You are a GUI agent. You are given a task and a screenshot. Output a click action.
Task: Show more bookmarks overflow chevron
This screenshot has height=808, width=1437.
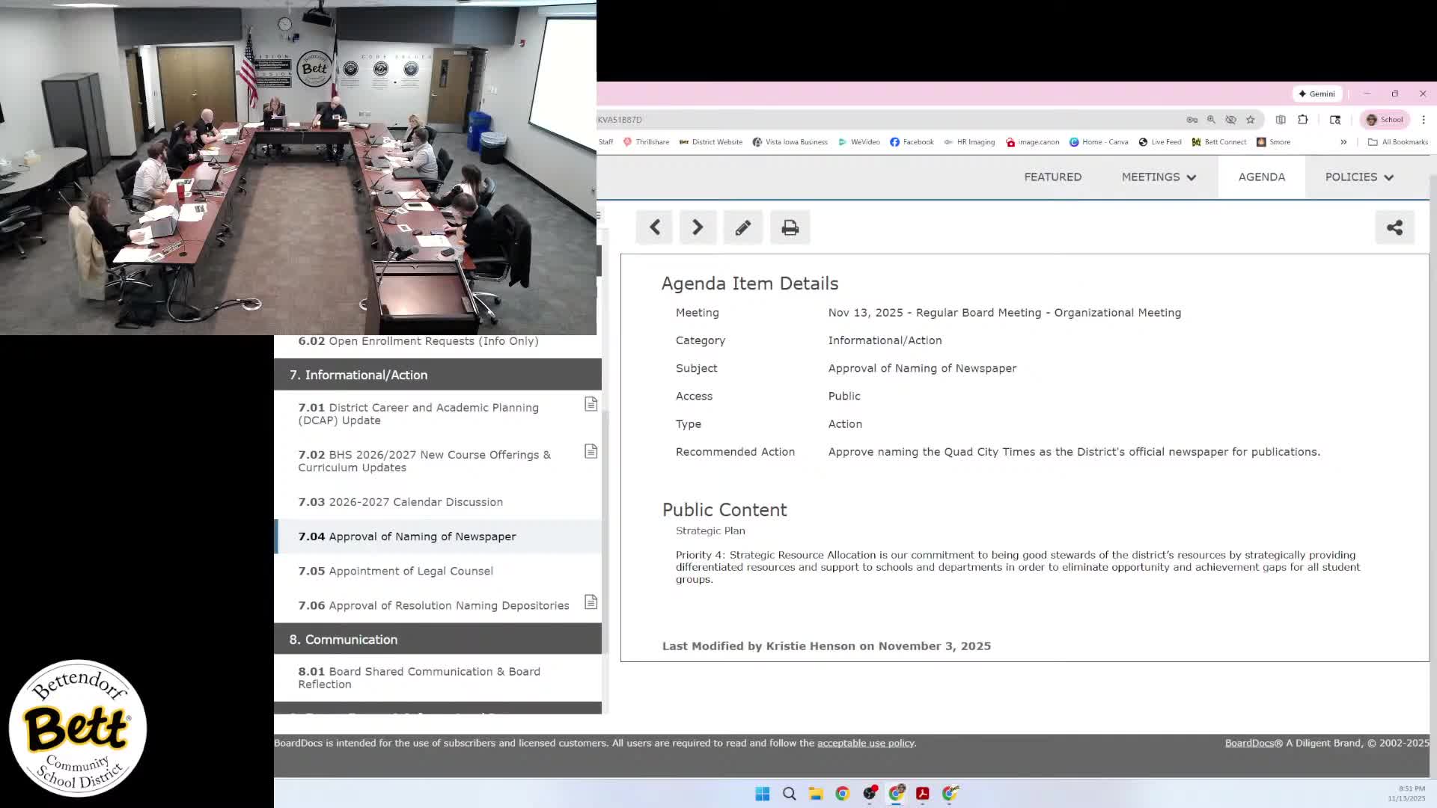point(1343,142)
